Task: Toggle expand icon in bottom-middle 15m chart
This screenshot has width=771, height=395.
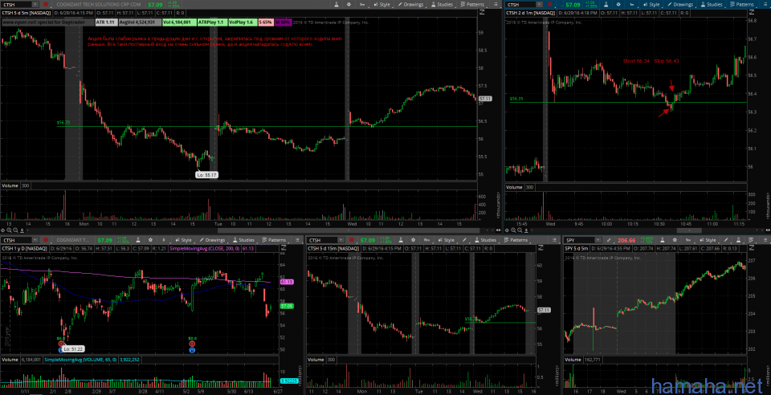Action: (541, 249)
